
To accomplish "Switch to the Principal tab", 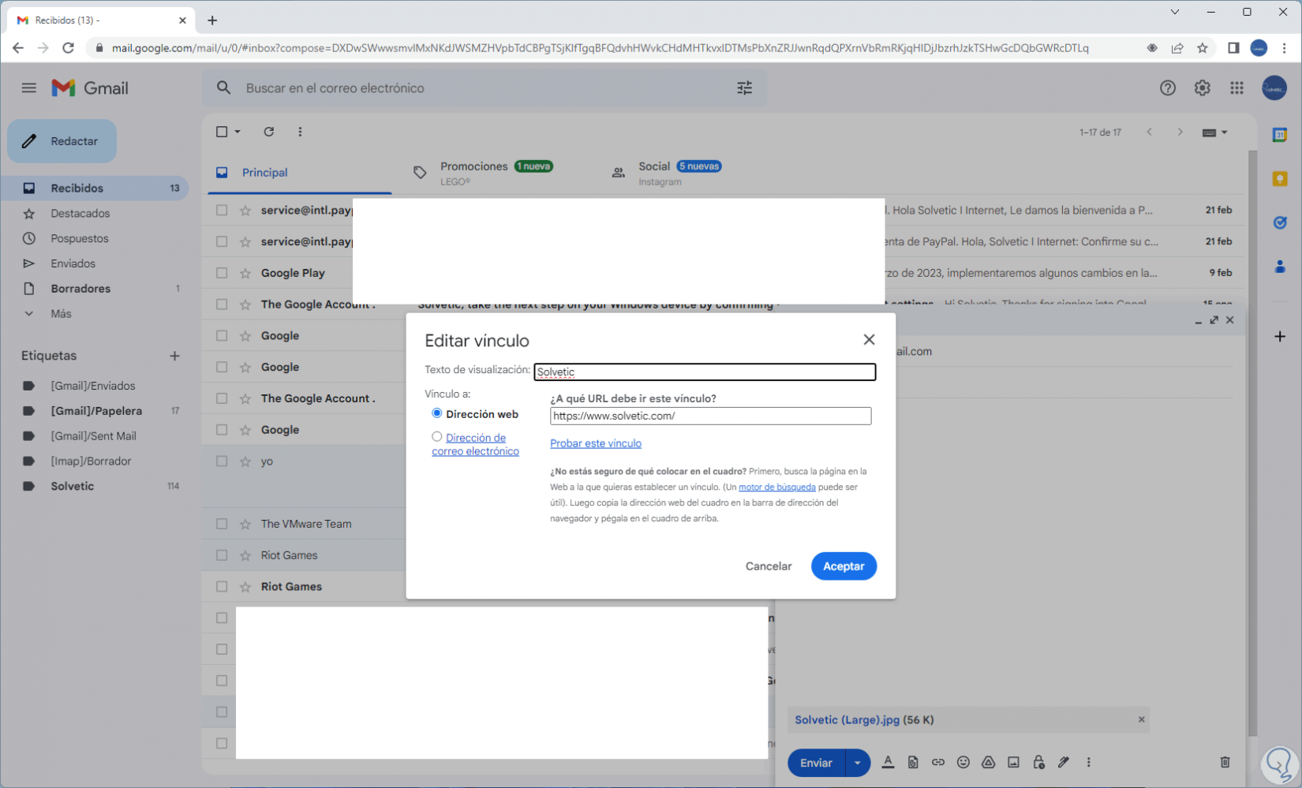I will [300, 173].
